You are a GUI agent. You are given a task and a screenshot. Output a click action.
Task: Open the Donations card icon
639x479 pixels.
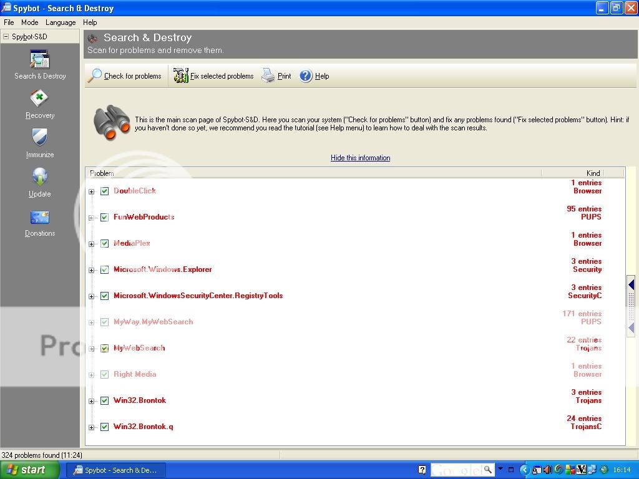(39, 217)
